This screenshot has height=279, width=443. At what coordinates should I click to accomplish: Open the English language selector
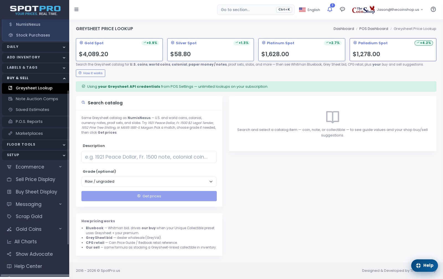[x=310, y=10]
